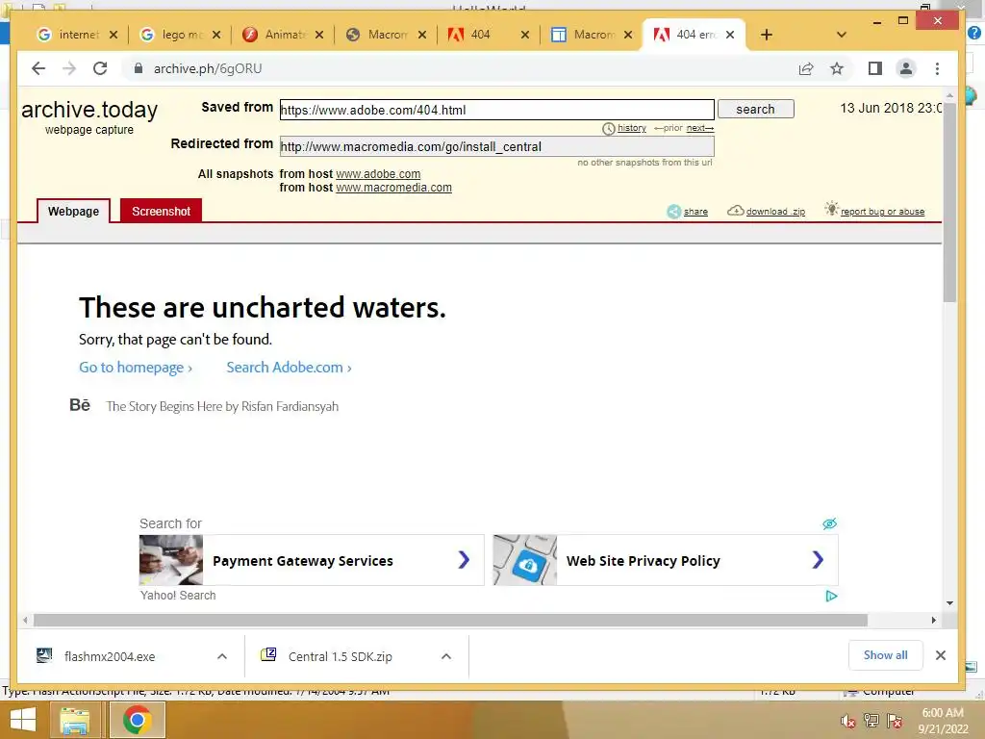Open www.adobe.com host snapshots link
The height and width of the screenshot is (739, 985).
click(378, 174)
